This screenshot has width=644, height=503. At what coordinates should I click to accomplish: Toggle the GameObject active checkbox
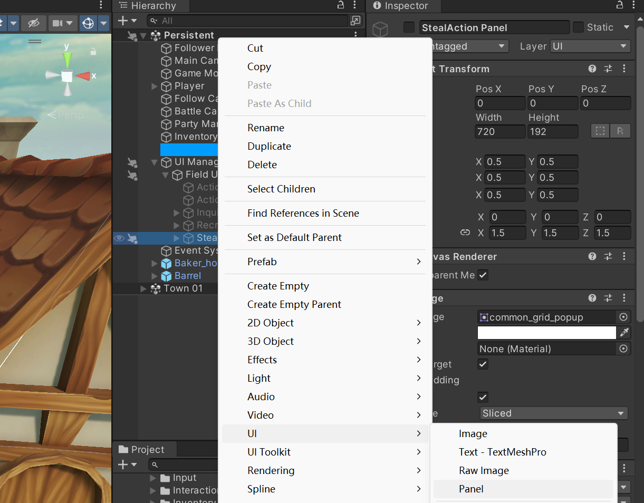[x=409, y=27]
